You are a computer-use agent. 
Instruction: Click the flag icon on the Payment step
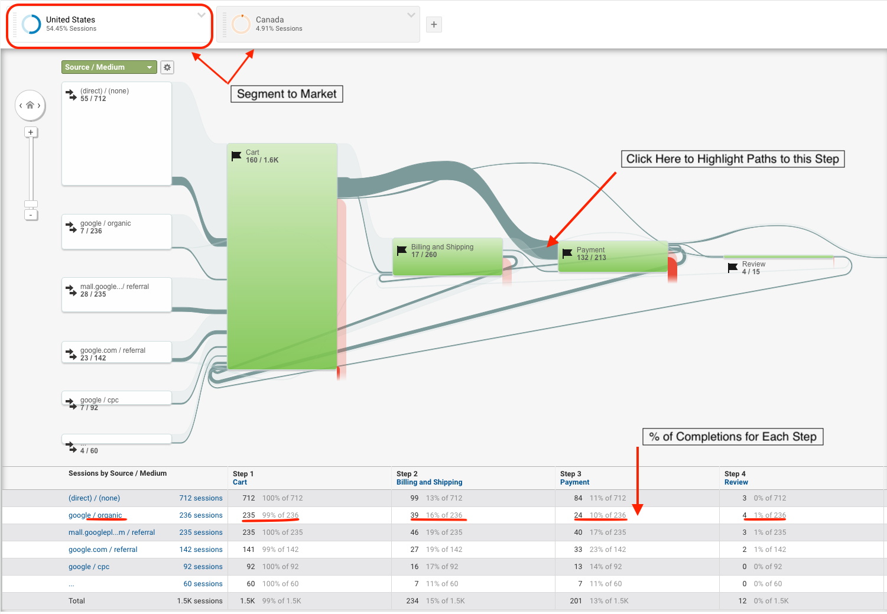pos(568,253)
